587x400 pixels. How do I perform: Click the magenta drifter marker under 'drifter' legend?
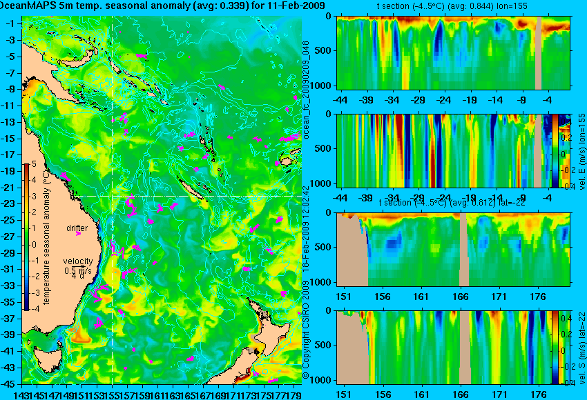78,234
